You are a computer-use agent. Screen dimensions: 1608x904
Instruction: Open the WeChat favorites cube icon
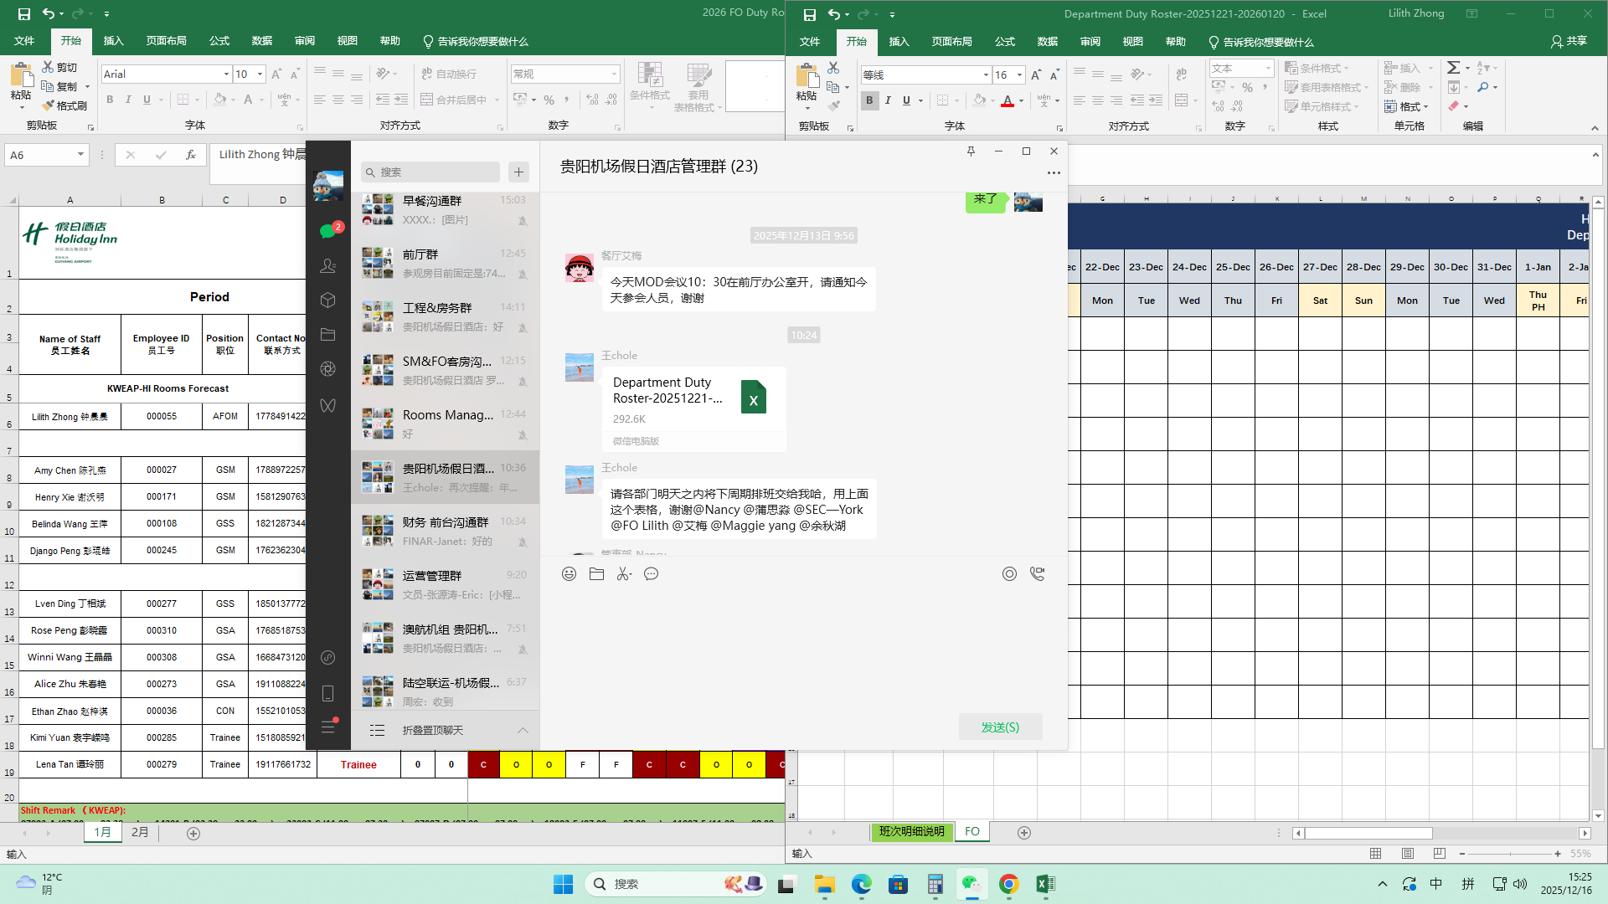(327, 300)
